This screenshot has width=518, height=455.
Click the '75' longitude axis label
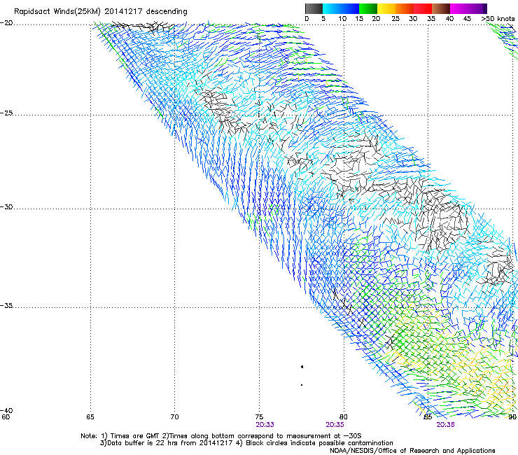259,417
